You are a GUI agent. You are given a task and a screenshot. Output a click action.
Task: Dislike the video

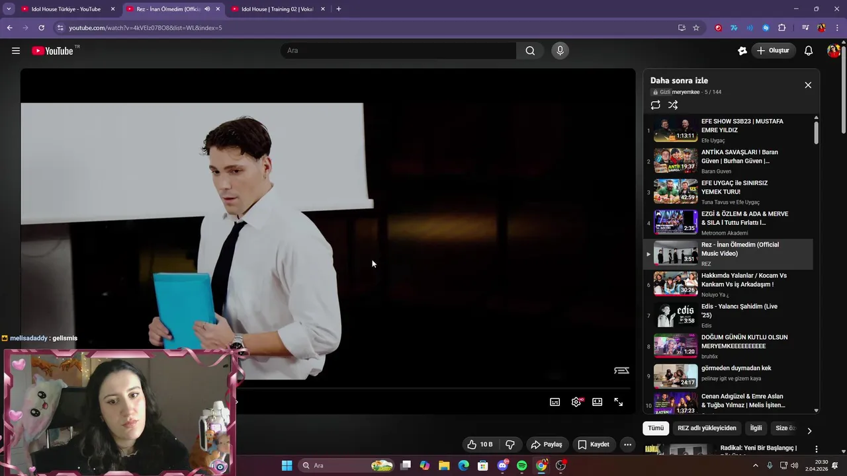point(510,444)
